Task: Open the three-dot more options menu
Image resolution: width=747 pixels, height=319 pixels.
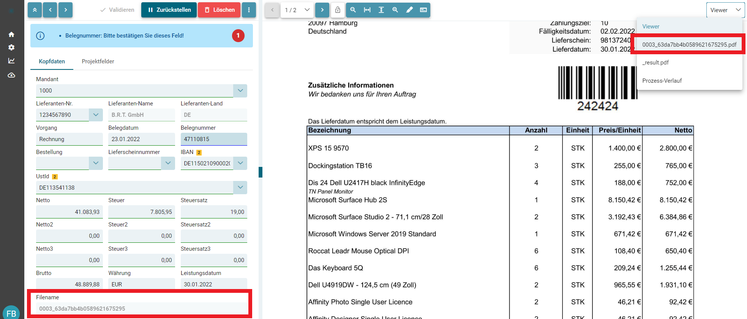Action: [249, 10]
